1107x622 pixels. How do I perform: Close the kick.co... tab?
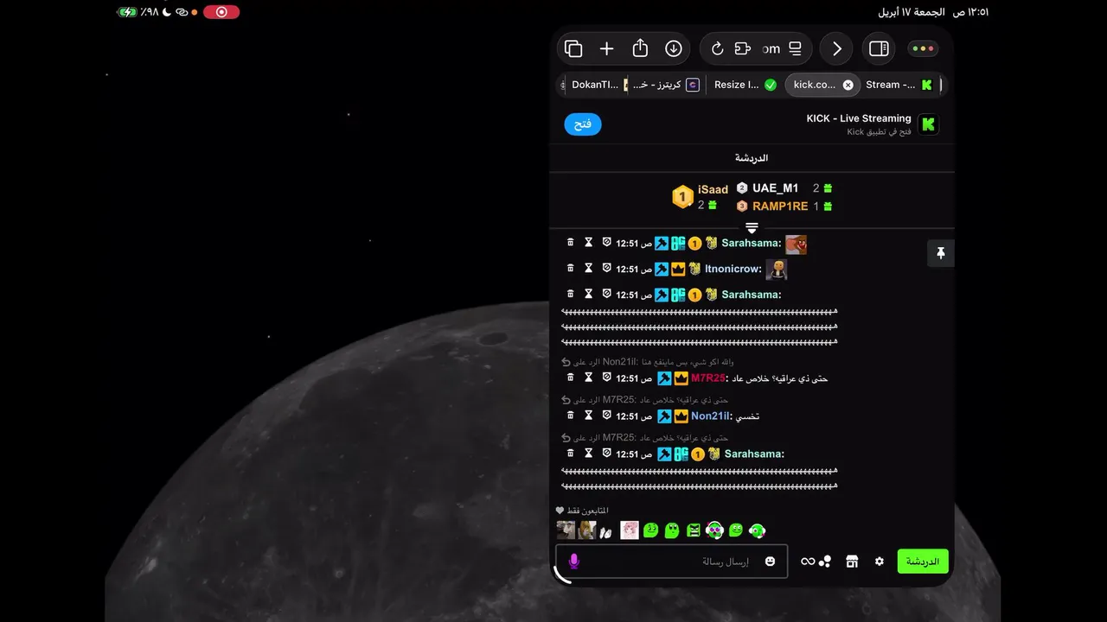point(848,85)
